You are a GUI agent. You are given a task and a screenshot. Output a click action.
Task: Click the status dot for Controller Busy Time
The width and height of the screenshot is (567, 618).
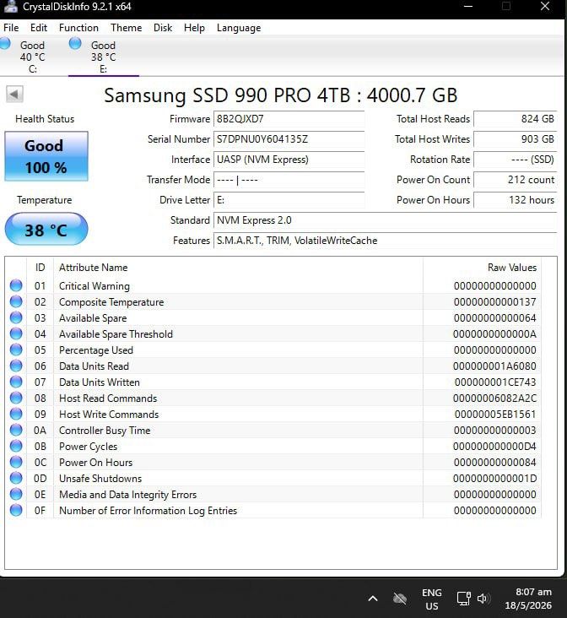click(x=16, y=430)
